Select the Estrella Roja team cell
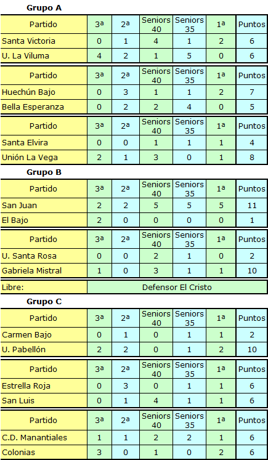 [x=44, y=385]
